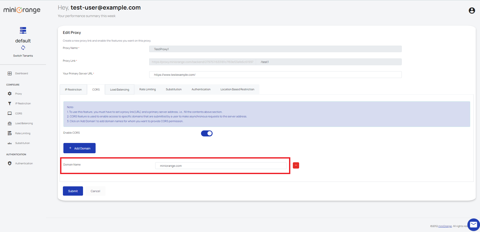Click the default tenant server icon
This screenshot has width=480, height=232.
point(23,30)
